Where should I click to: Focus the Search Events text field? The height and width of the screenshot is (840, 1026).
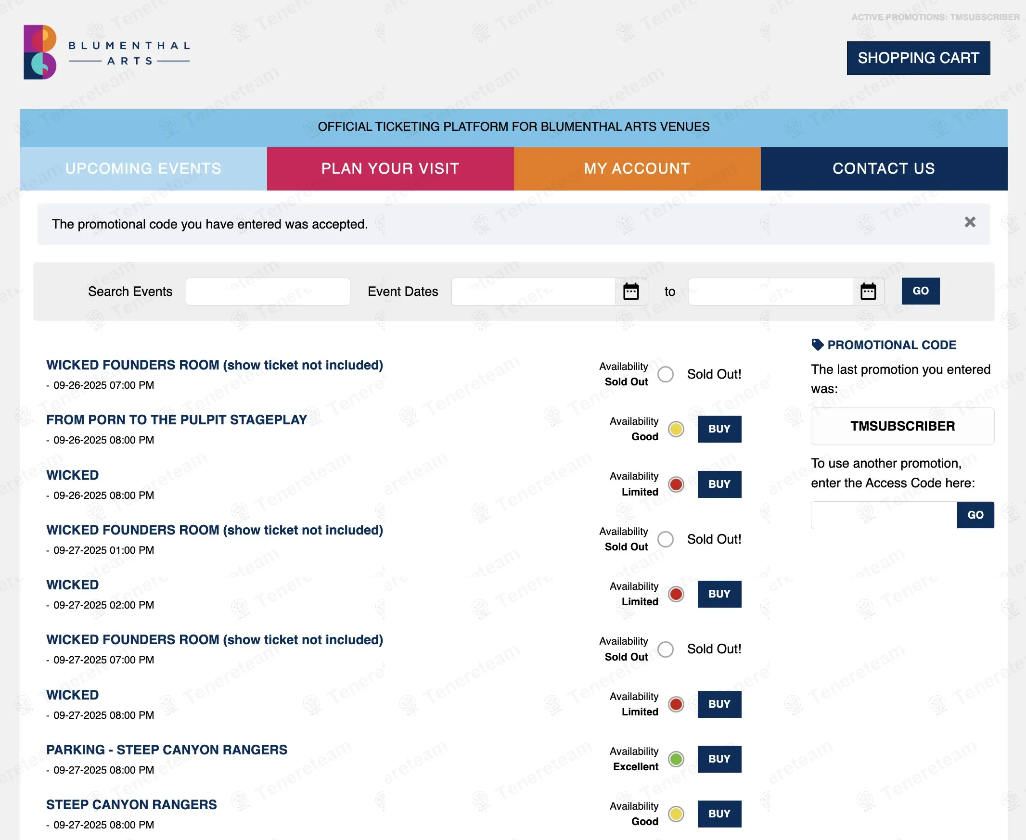(268, 291)
